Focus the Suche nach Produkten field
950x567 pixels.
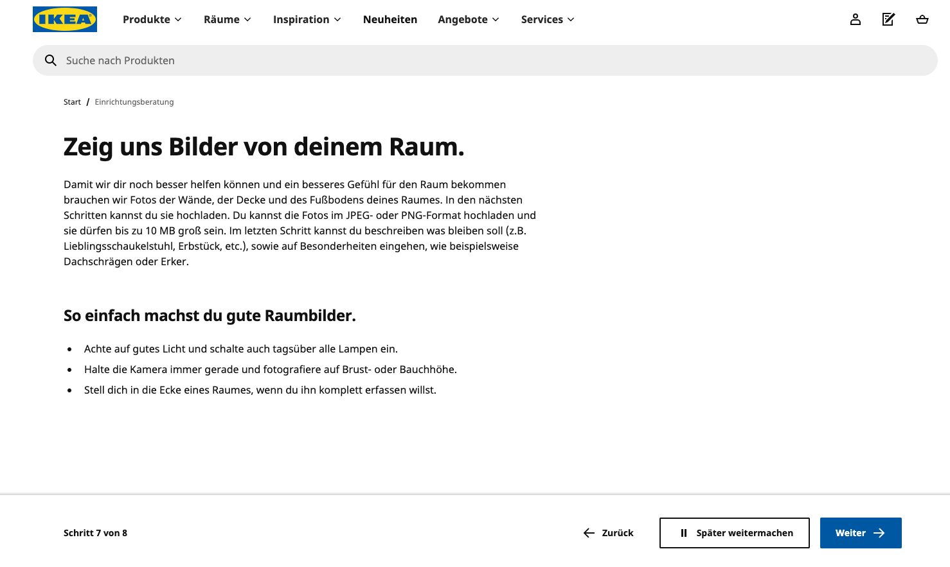coord(488,60)
